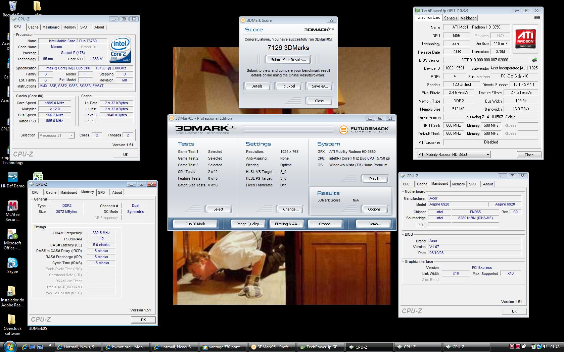This screenshot has height=352, width=564.
Task: Open Processor #1 selection dropdown
Action: [56, 135]
